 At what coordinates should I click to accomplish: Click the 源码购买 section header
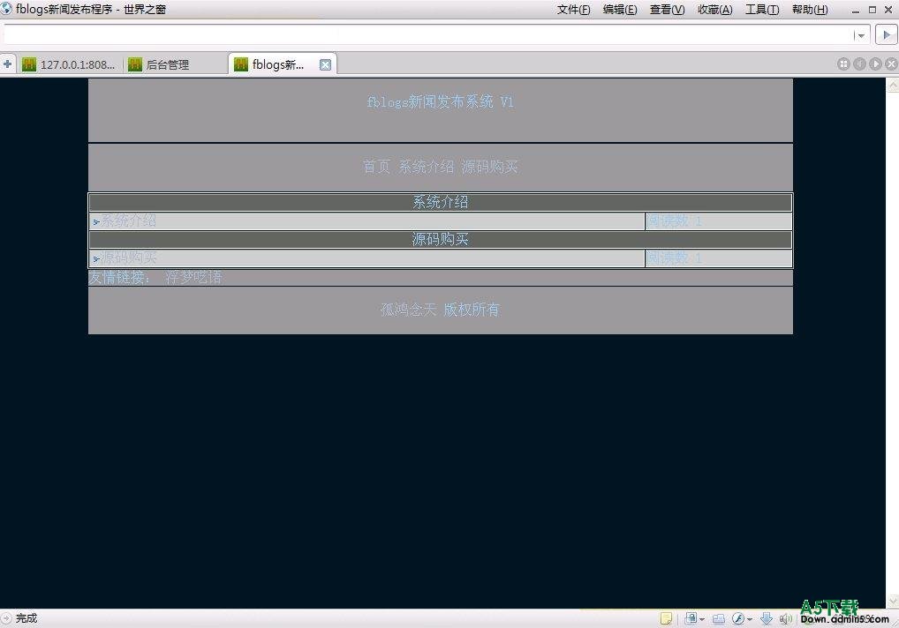pyautogui.click(x=441, y=239)
